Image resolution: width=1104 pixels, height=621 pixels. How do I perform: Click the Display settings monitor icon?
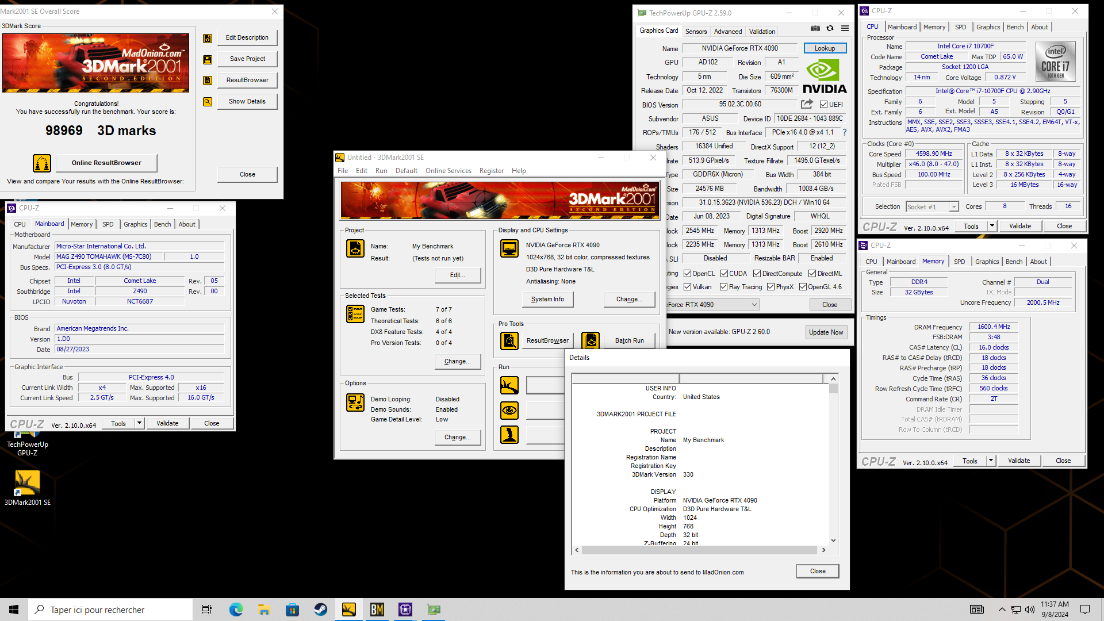[509, 248]
